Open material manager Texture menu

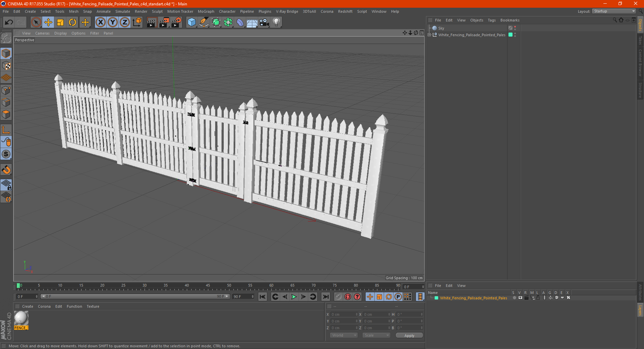[93, 306]
